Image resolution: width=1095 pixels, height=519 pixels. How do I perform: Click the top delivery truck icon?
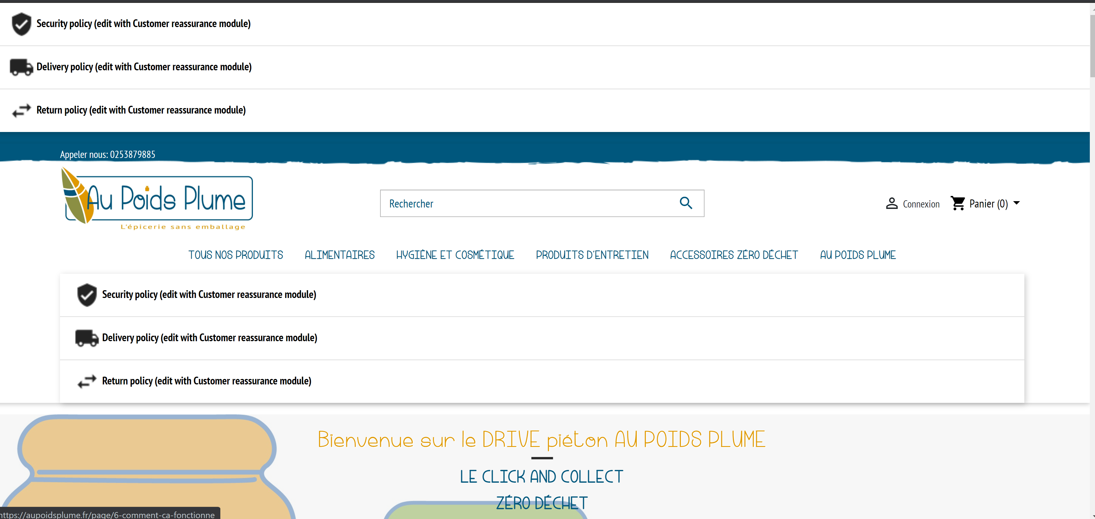(x=21, y=67)
